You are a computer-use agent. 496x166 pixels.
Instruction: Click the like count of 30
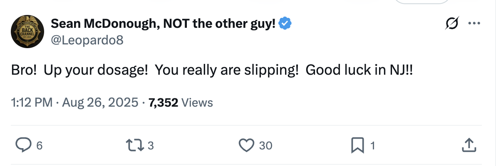(x=265, y=146)
